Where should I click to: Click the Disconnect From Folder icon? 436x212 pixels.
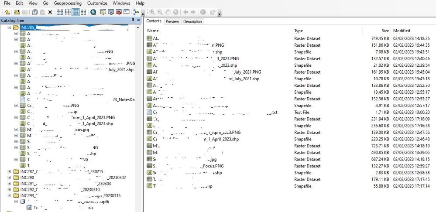pos(25,12)
